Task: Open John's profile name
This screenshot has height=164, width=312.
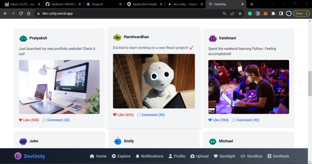Action: [x=34, y=141]
